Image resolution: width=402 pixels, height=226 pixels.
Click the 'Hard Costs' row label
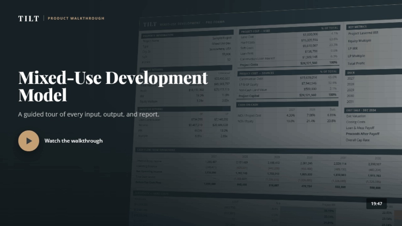point(248,42)
